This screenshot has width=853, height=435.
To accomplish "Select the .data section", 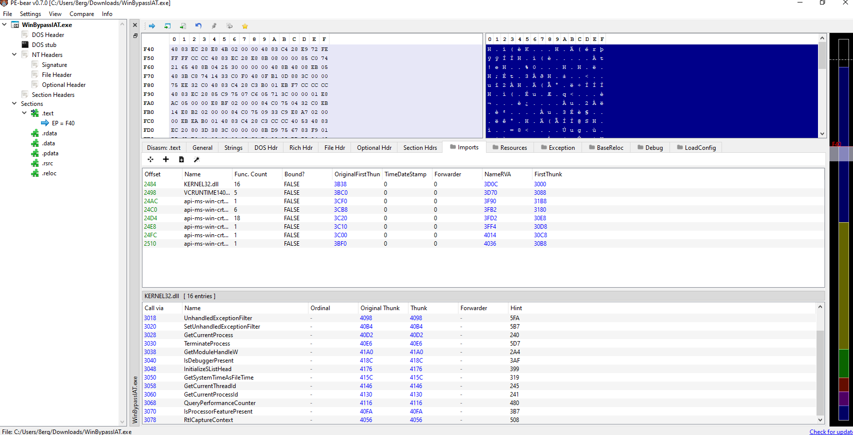I will pyautogui.click(x=48, y=143).
